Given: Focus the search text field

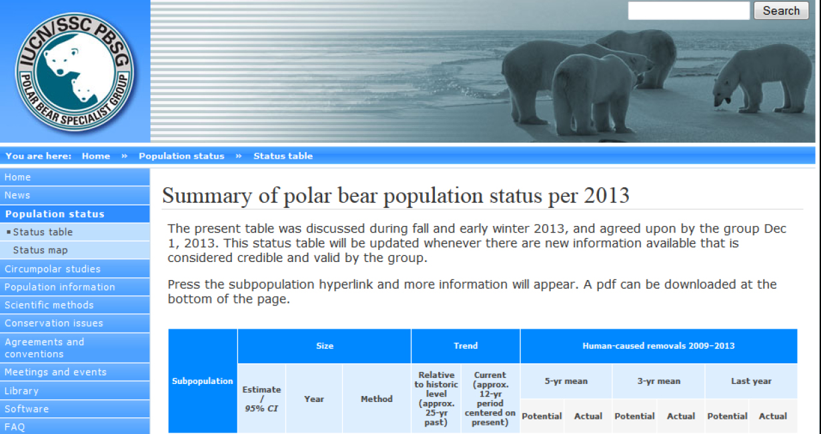Looking at the screenshot, I should click(x=689, y=11).
